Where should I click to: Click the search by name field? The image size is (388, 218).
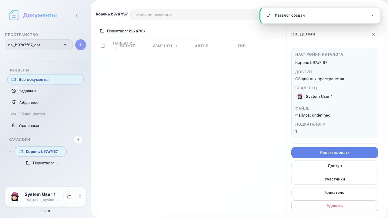click(194, 15)
